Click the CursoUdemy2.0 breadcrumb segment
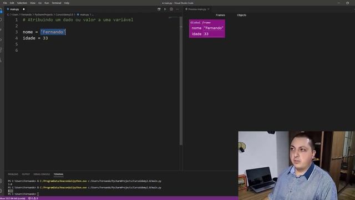 click(x=64, y=14)
